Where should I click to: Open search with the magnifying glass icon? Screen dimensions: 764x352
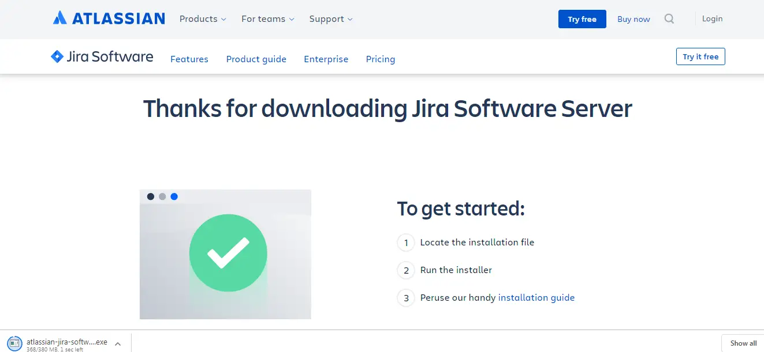tap(669, 18)
